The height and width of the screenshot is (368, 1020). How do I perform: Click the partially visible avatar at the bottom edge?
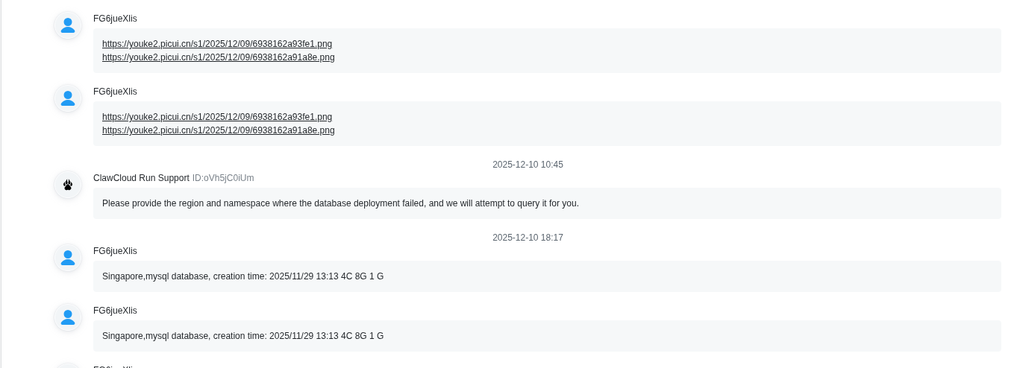coord(68,365)
